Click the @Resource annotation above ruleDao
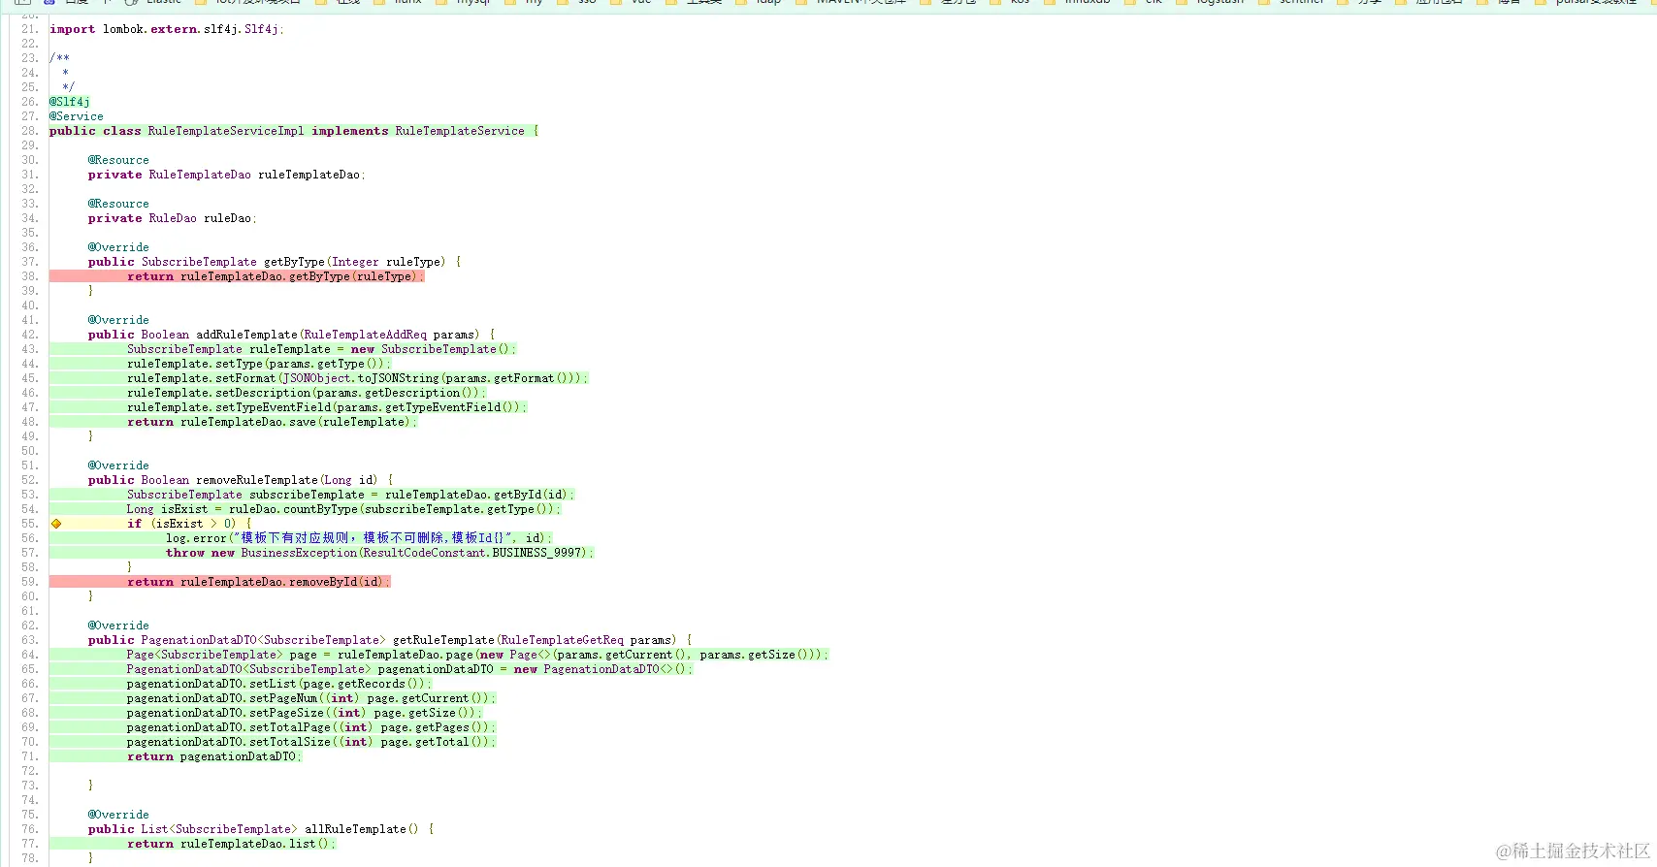This screenshot has height=867, width=1657. coord(118,204)
